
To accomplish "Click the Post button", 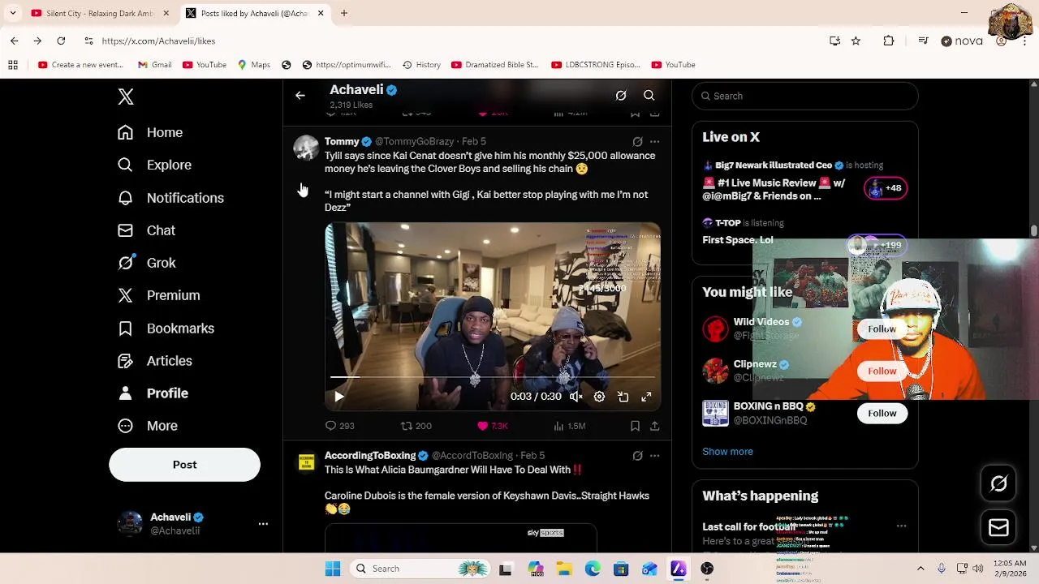I will pyautogui.click(x=184, y=465).
